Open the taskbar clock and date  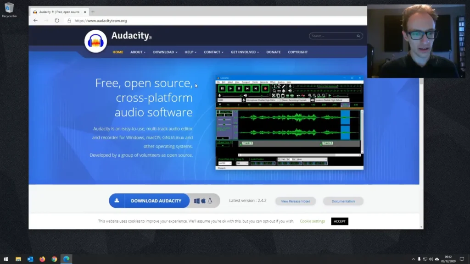448,259
